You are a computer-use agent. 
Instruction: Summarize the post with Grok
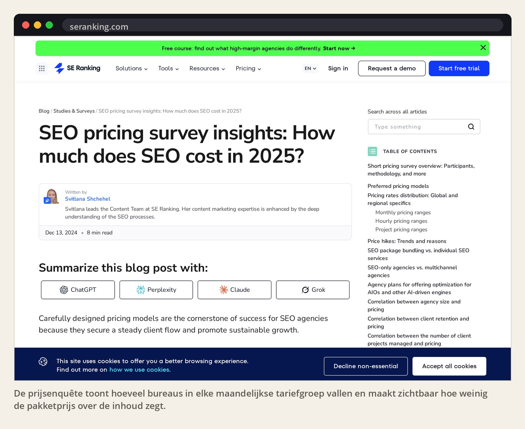[313, 290]
